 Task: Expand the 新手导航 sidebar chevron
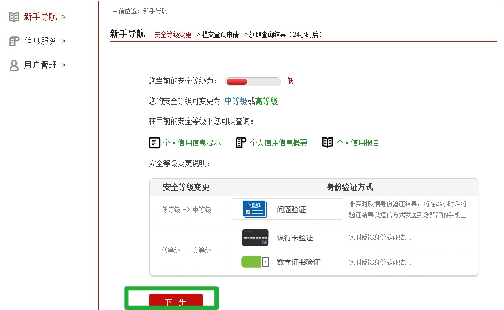62,16
